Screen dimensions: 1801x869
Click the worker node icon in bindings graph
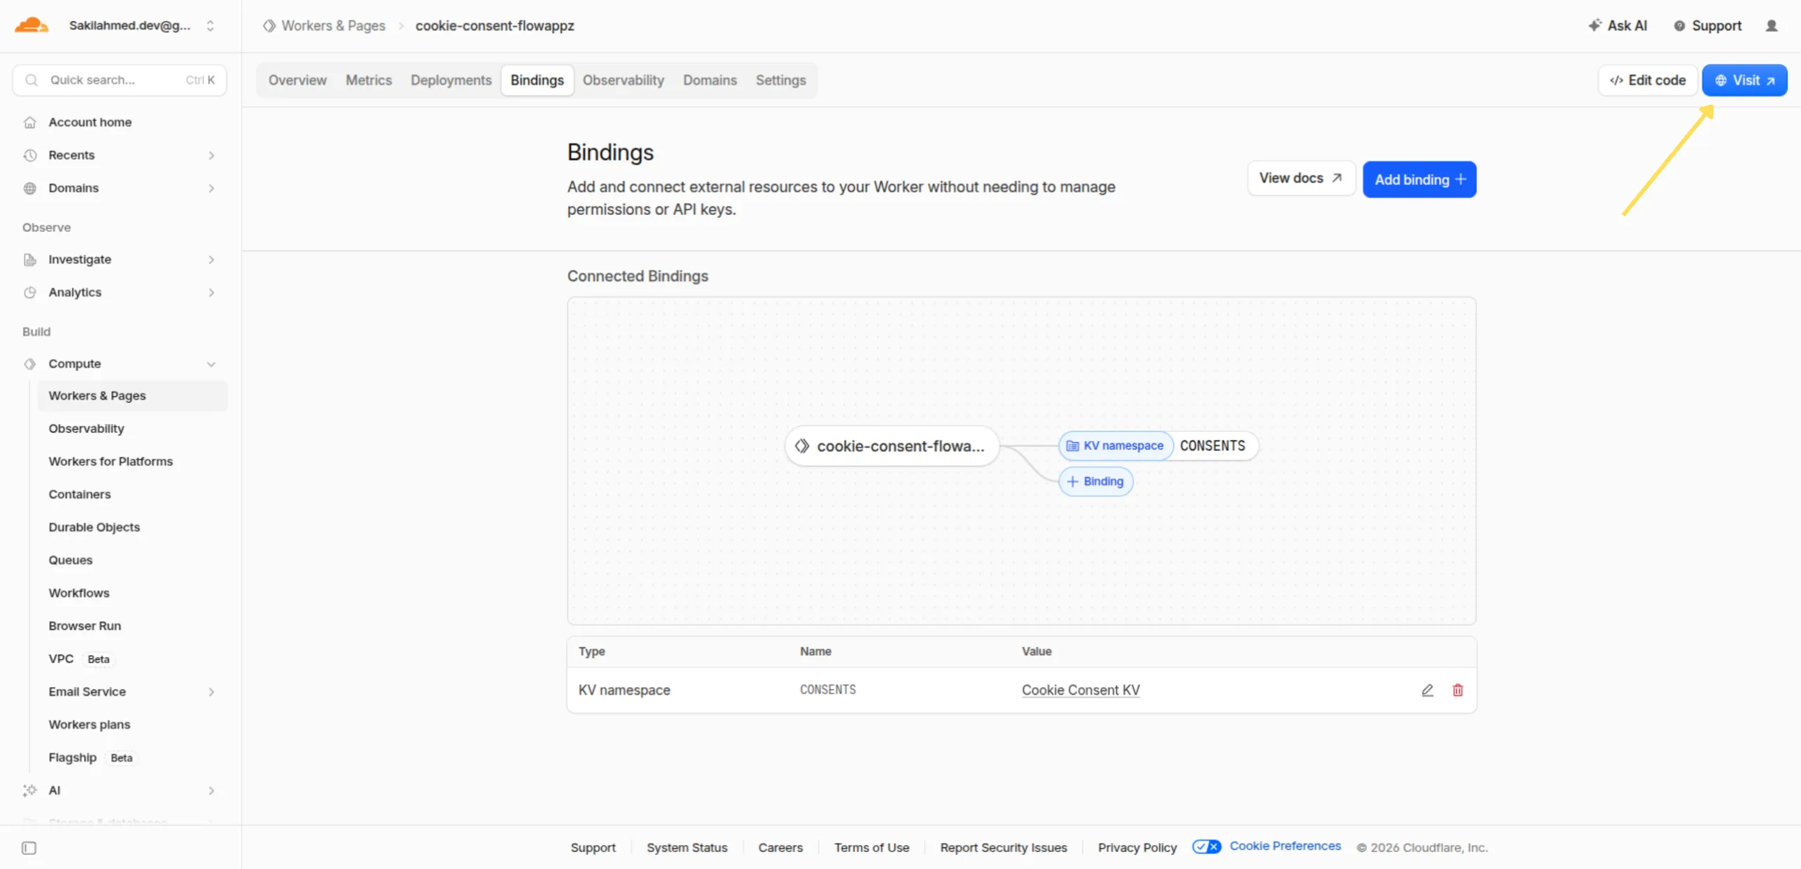tap(801, 446)
